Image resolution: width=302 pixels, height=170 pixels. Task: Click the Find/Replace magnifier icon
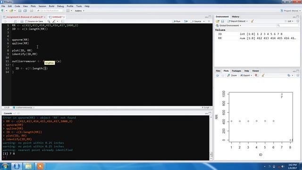click(49, 21)
